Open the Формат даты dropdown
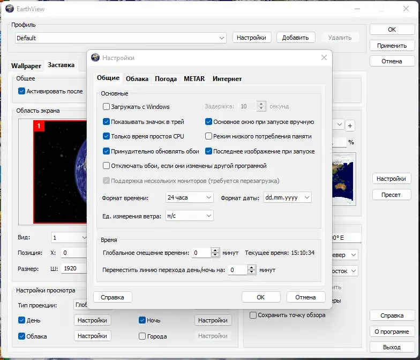This screenshot has width=420, height=360. click(287, 197)
